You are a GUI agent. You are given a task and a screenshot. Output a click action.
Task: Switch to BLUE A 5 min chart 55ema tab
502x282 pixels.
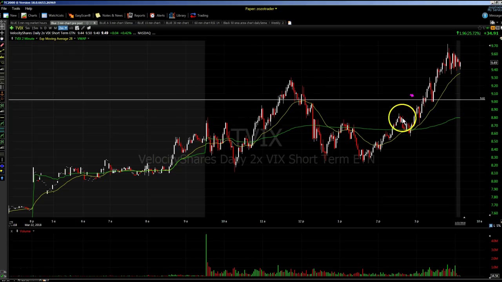(x=116, y=23)
